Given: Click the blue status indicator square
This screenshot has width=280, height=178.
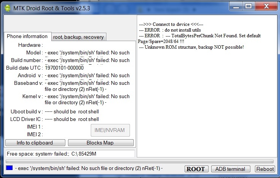Looking at the screenshot, I should click(x=9, y=168).
